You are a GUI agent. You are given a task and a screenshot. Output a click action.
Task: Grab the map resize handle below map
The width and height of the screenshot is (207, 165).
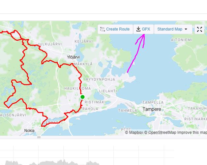pos(39,137)
